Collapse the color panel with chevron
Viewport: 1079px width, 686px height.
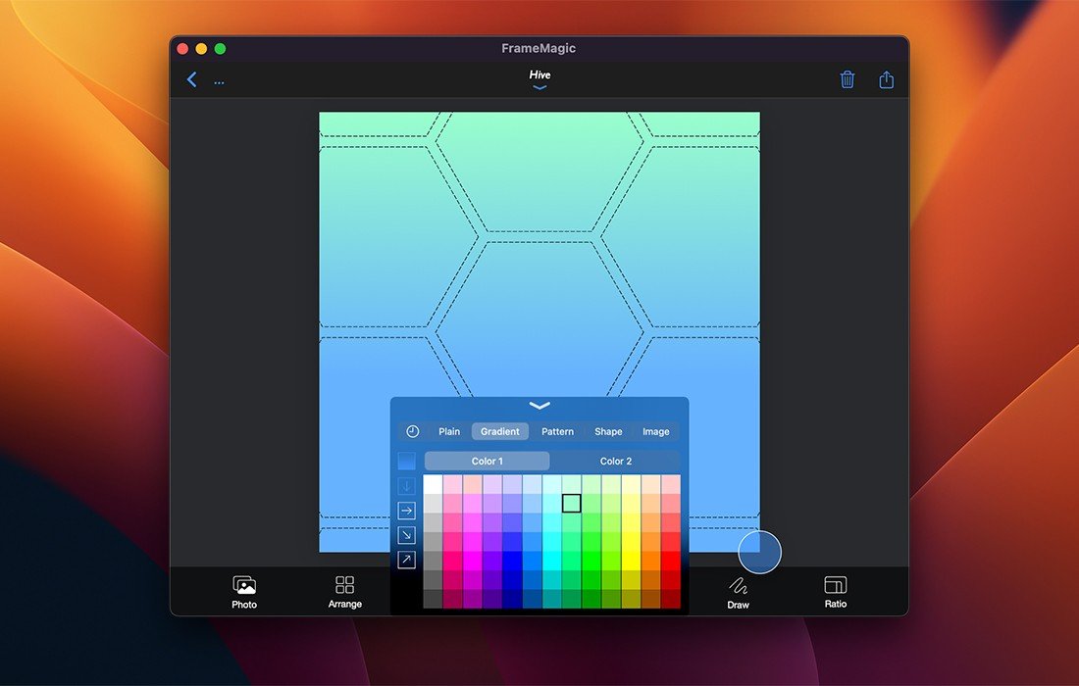pyautogui.click(x=539, y=406)
